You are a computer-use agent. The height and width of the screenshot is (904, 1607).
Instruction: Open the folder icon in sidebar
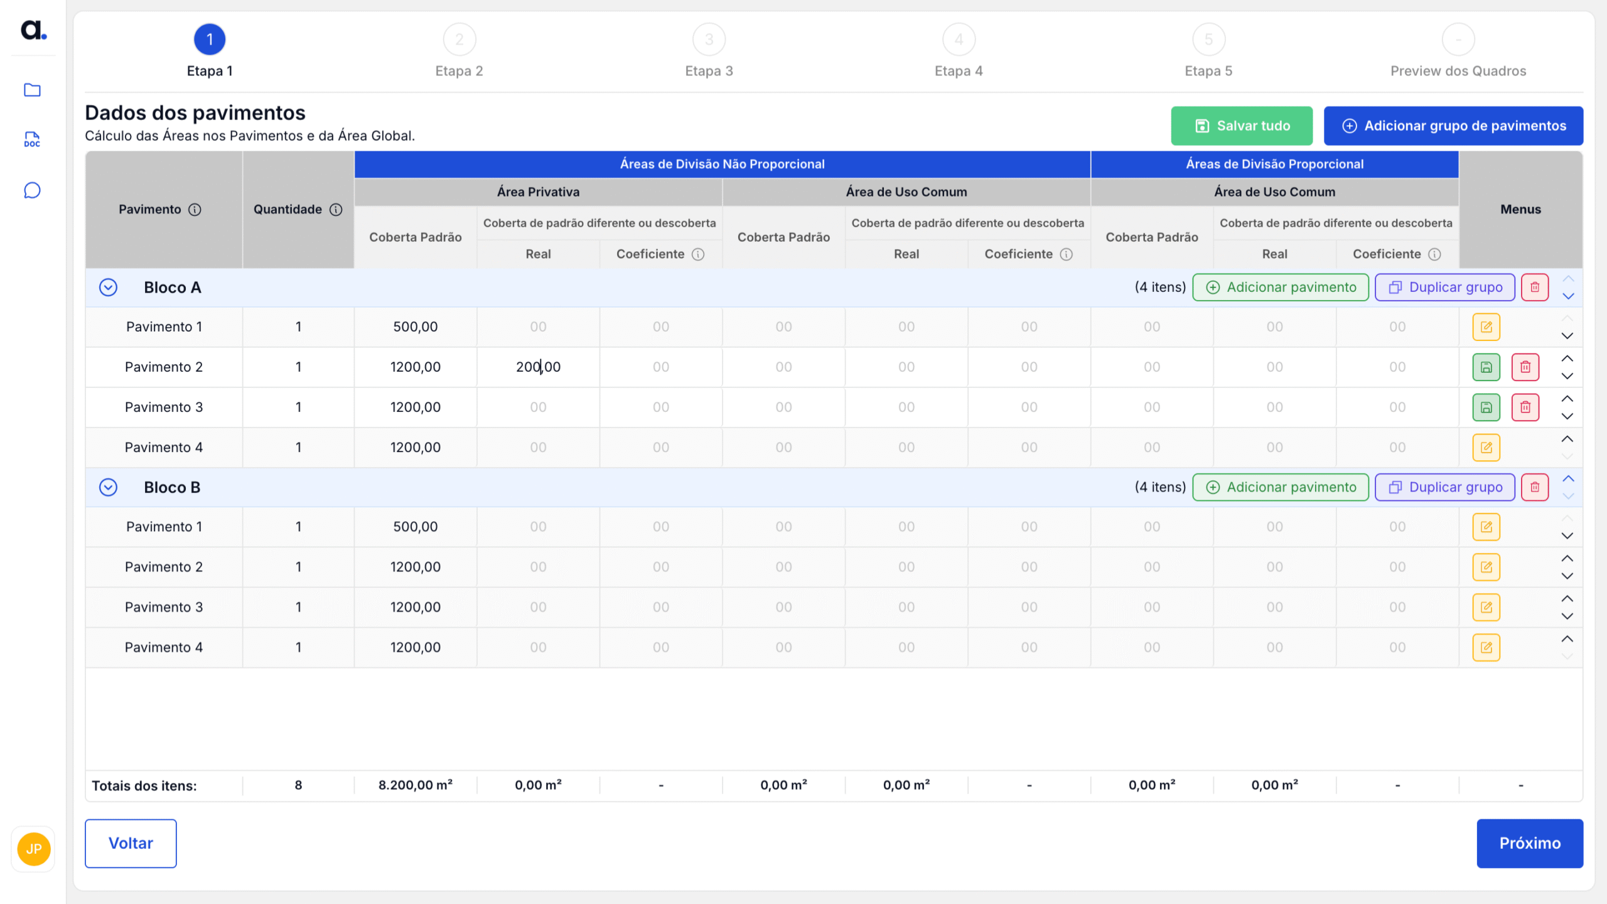(32, 90)
